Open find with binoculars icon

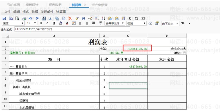pos(83,18)
